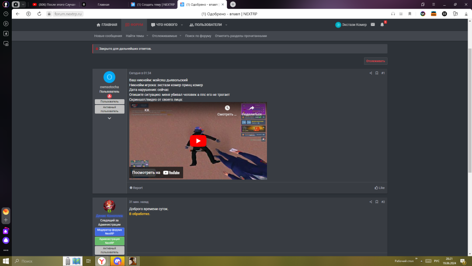The width and height of the screenshot is (472, 266).
Task: Pause playback in the muted Главная tab
Action: 83,4
